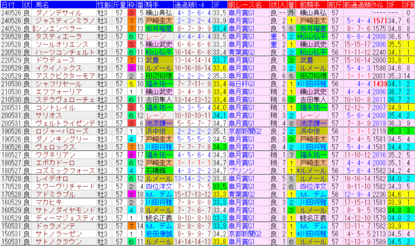The height and width of the screenshot is (246, 415).
Task: Click jockey 岩田康誠
Action: click(159, 234)
